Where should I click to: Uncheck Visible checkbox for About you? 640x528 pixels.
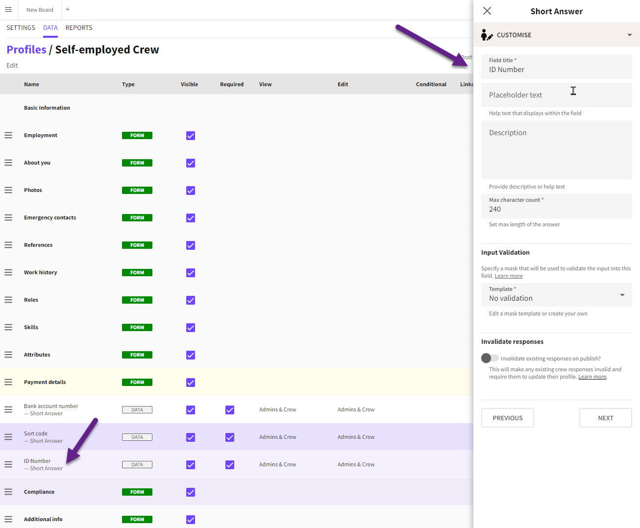(x=191, y=163)
